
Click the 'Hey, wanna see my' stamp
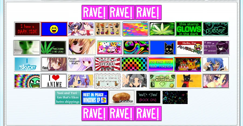coord(216,29)
